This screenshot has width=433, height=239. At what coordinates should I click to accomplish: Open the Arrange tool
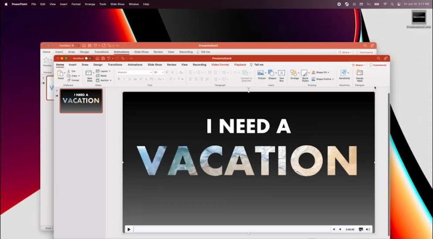294,75
